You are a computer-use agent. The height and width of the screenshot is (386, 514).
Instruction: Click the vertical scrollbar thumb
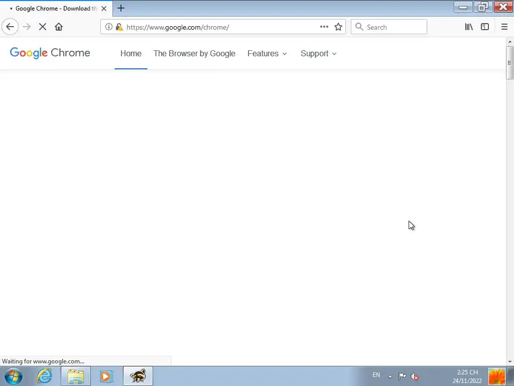510,63
